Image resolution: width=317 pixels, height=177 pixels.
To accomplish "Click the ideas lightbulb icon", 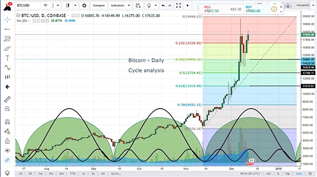I will pyautogui.click(x=149, y=6).
